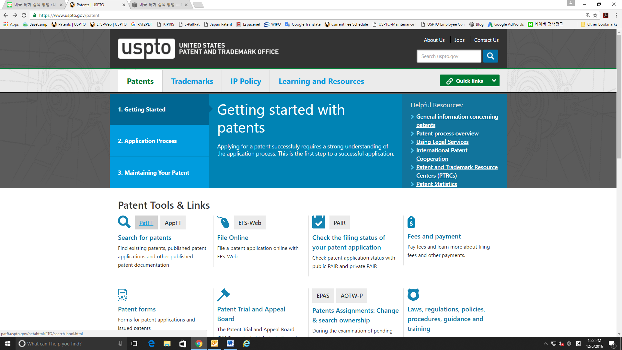Click the Search for patents magnifier icon
622x350 pixels.
click(124, 222)
